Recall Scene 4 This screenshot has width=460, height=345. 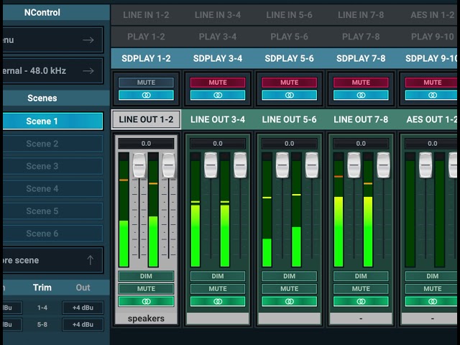pos(53,188)
